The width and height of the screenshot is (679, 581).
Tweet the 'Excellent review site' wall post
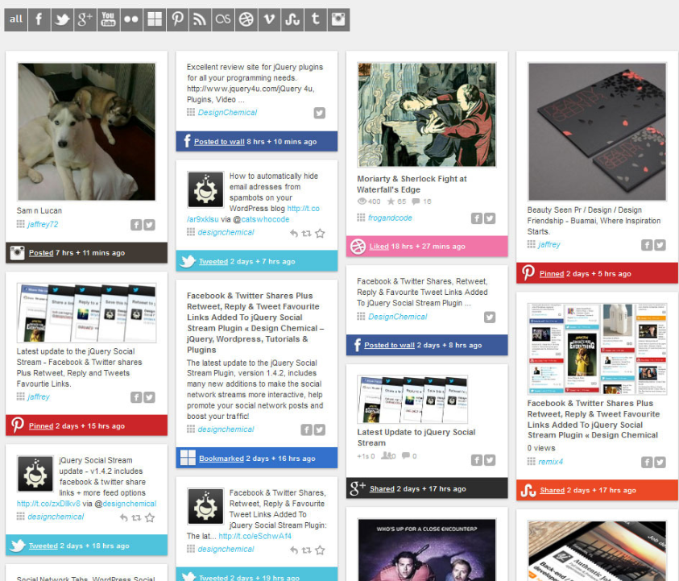click(320, 113)
